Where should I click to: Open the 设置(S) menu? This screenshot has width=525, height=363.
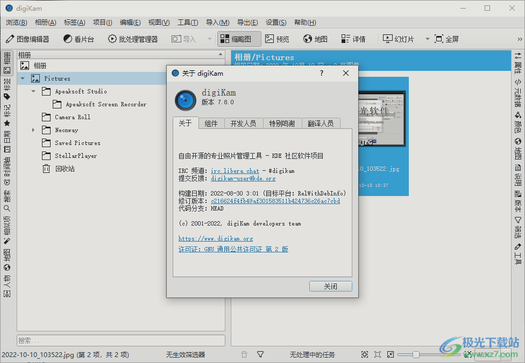pos(276,23)
